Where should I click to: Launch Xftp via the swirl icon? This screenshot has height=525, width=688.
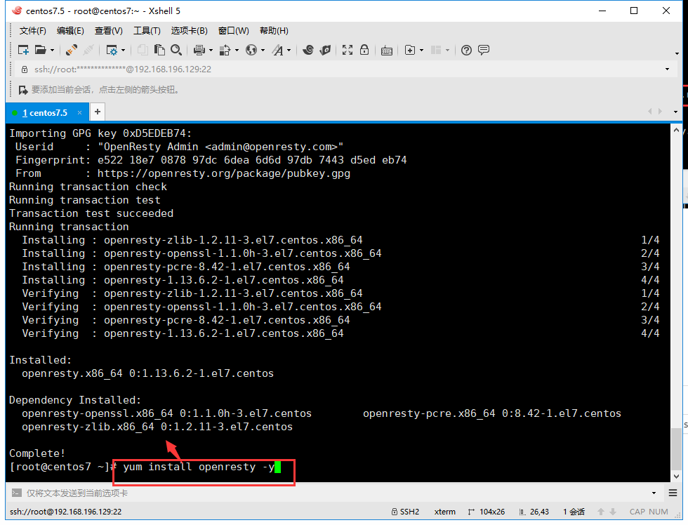tap(308, 50)
